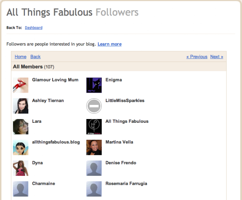Click Lara's profile picture

point(20,127)
